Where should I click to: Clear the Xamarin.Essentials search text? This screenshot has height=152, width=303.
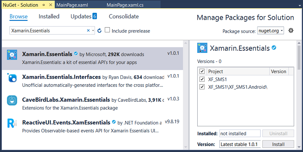[88, 30]
